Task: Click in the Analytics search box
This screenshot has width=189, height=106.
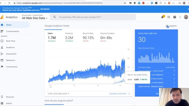Action: click(93, 17)
